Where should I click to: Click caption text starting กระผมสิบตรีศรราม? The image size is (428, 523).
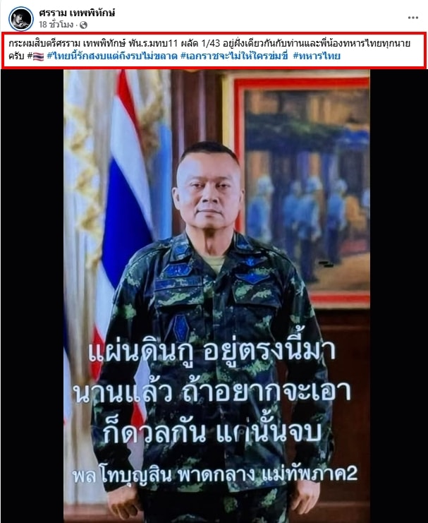209,44
